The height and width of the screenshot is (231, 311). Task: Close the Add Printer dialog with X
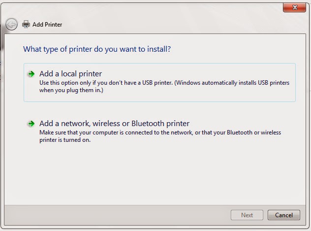click(x=295, y=7)
